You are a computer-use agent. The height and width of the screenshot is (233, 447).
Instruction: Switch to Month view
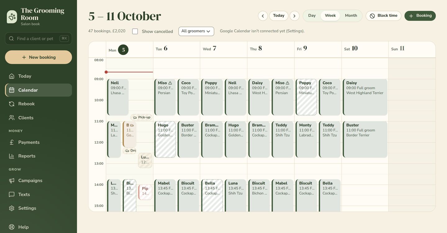pos(351,16)
